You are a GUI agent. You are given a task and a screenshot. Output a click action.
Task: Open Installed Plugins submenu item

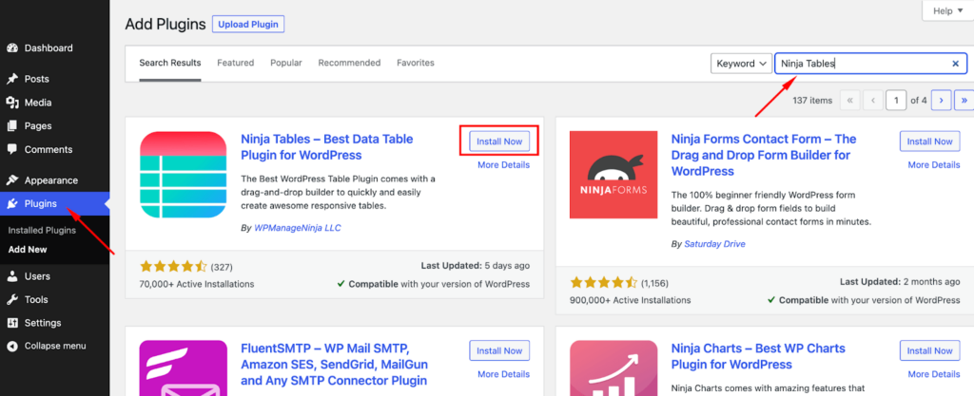click(42, 231)
